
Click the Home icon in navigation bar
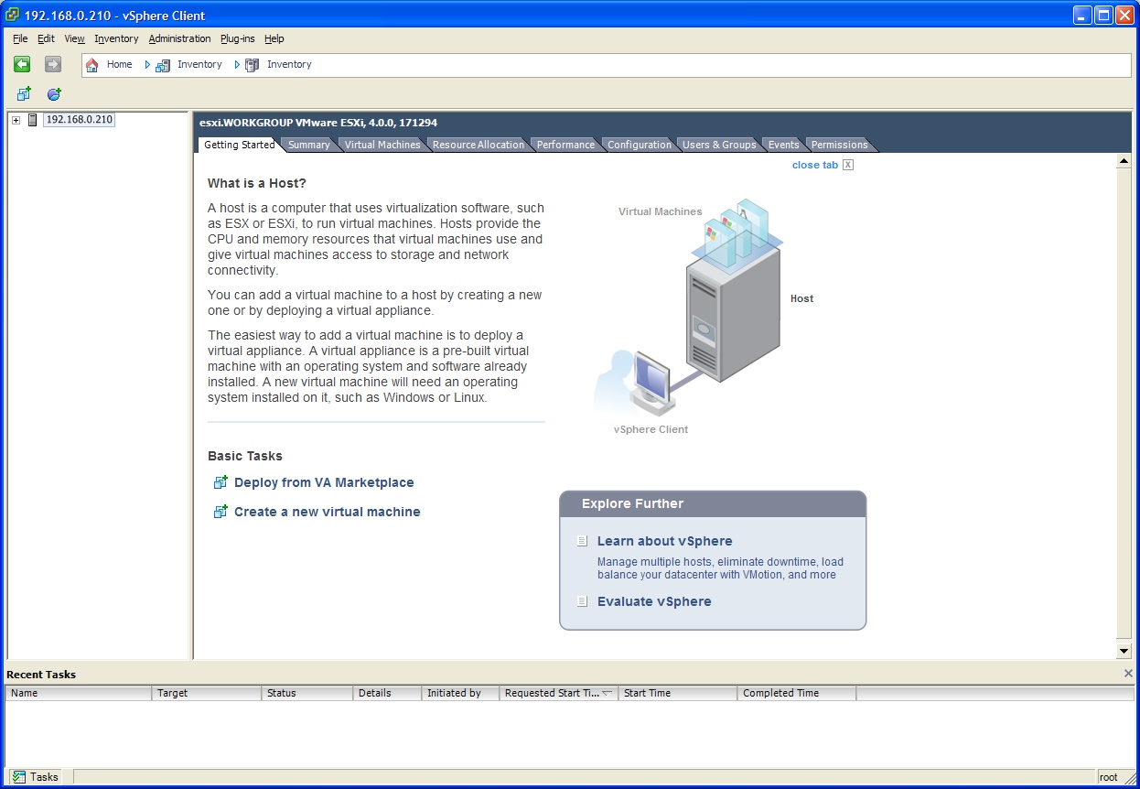pos(91,65)
